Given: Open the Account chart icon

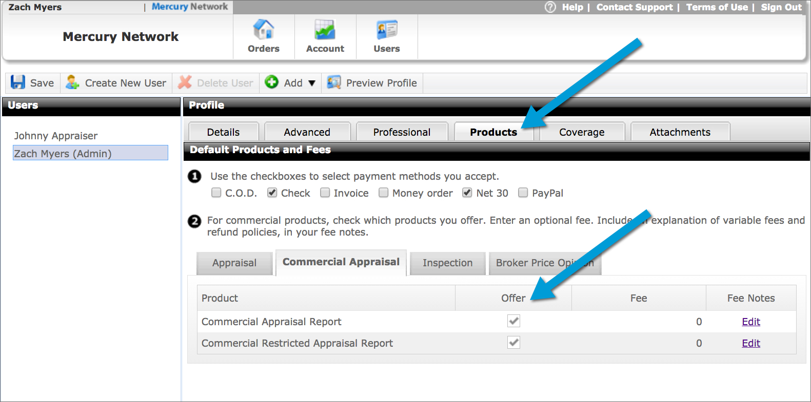Looking at the screenshot, I should point(325,29).
